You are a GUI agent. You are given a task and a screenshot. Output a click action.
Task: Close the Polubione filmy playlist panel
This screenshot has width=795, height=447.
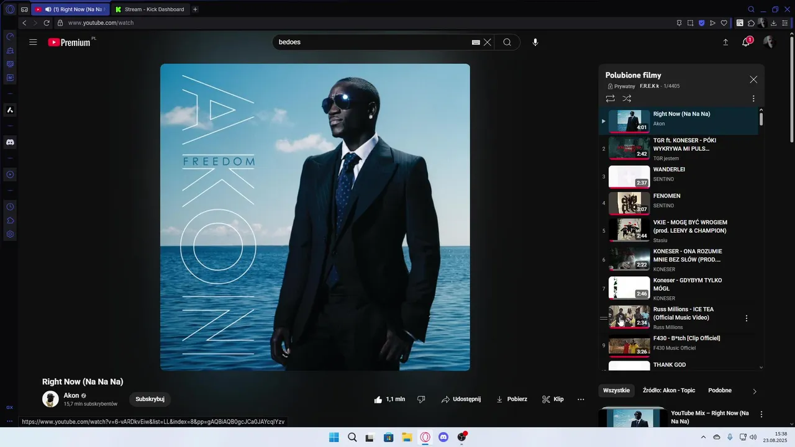tap(753, 79)
